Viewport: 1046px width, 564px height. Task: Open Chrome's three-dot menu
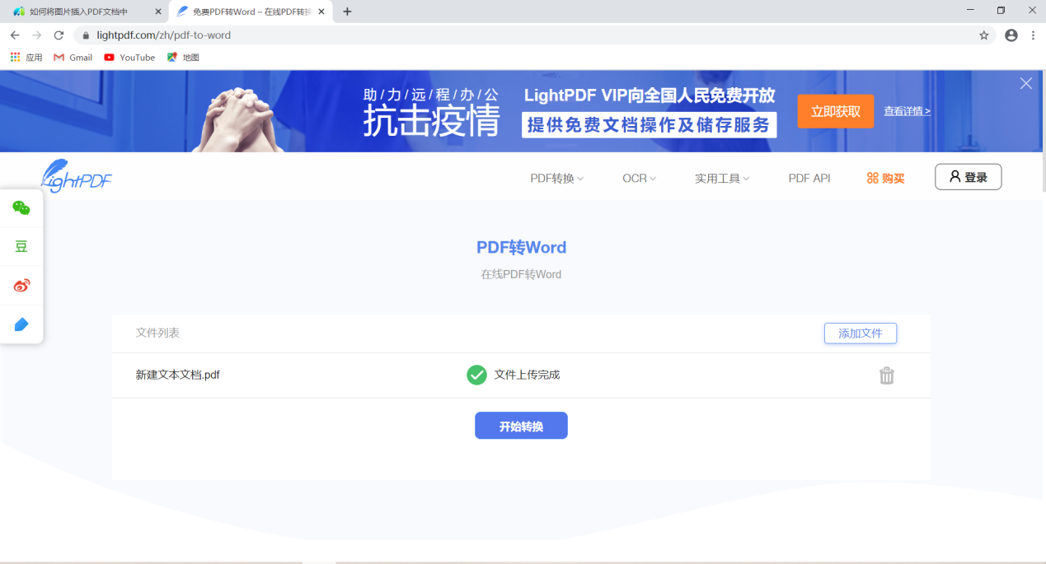pos(1033,35)
